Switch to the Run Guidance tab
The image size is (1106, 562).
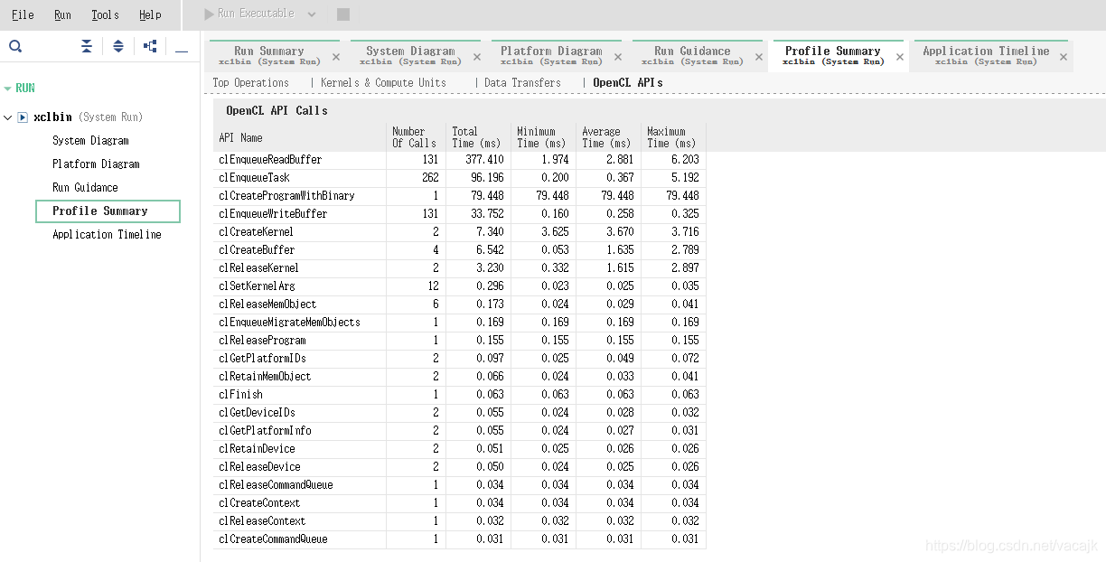692,56
